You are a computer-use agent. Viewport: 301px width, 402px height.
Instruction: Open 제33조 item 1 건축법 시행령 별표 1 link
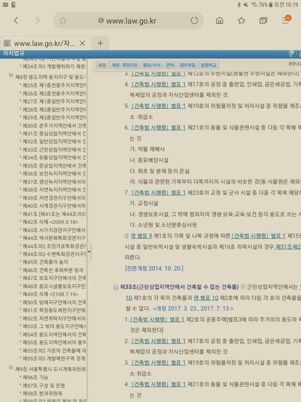tap(157, 319)
